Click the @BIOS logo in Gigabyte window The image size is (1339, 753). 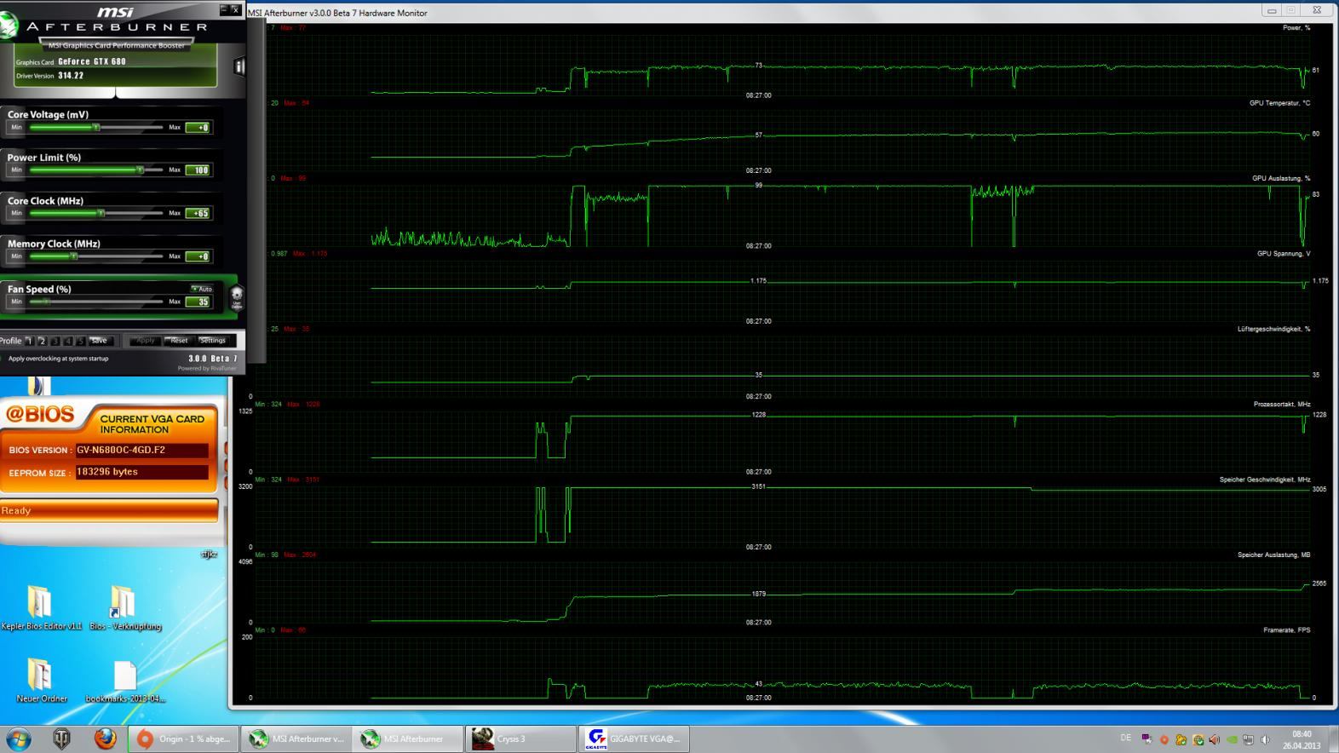point(41,415)
